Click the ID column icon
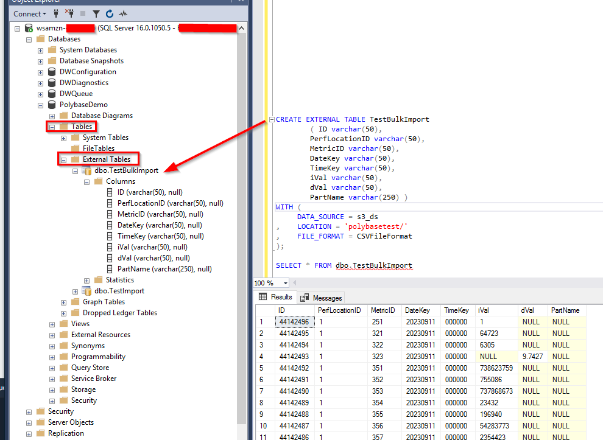603x440 pixels. (110, 192)
